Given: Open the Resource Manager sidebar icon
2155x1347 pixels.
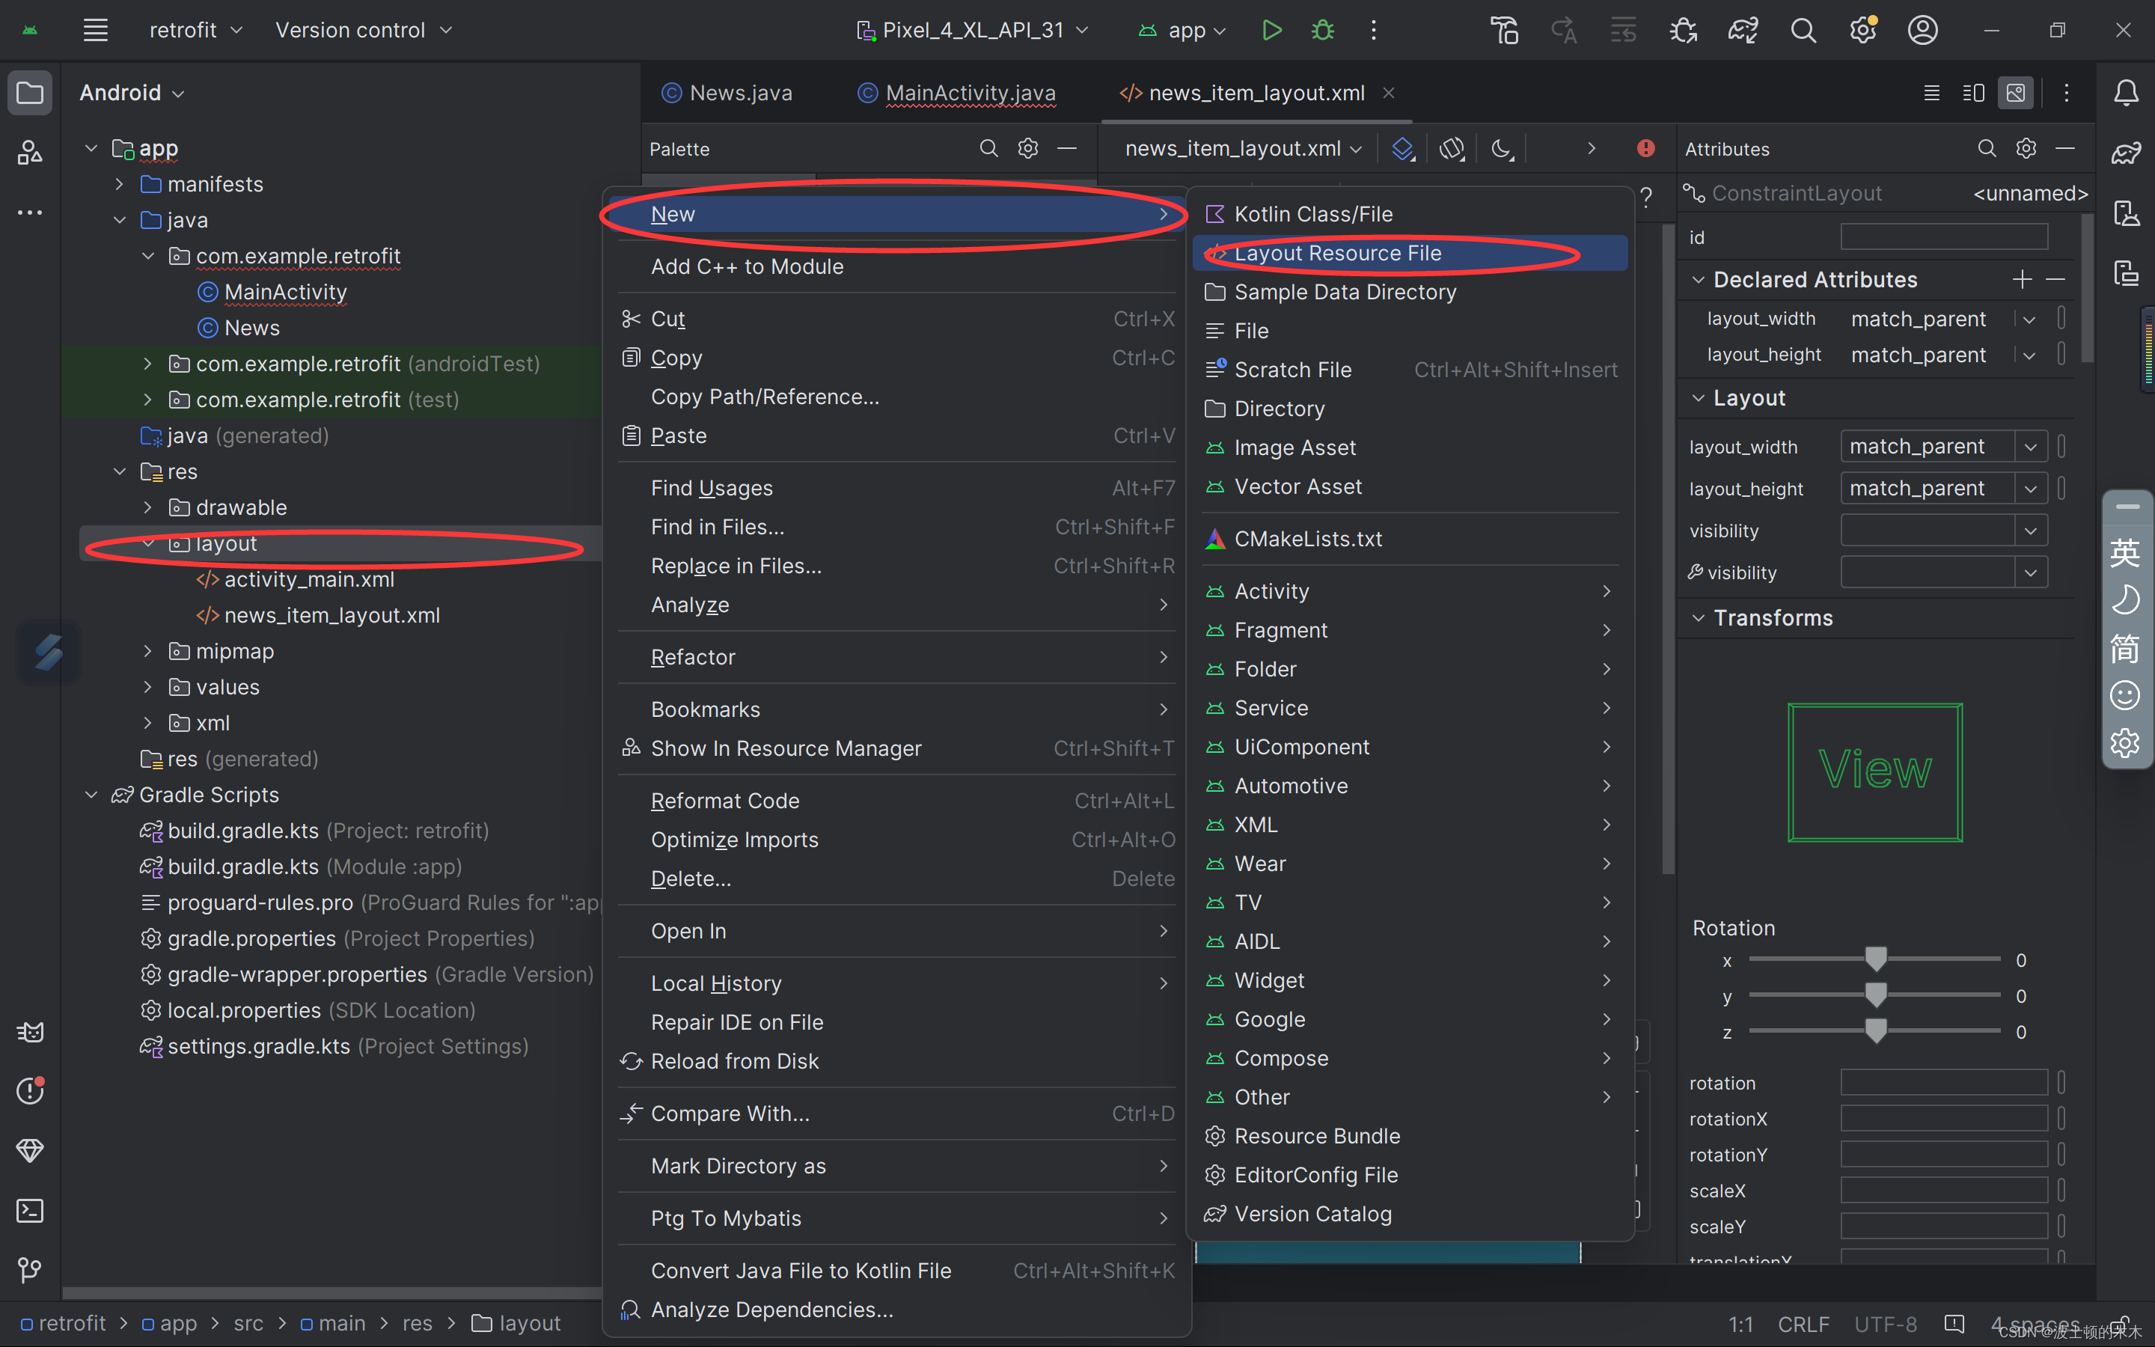Looking at the screenshot, I should [29, 153].
